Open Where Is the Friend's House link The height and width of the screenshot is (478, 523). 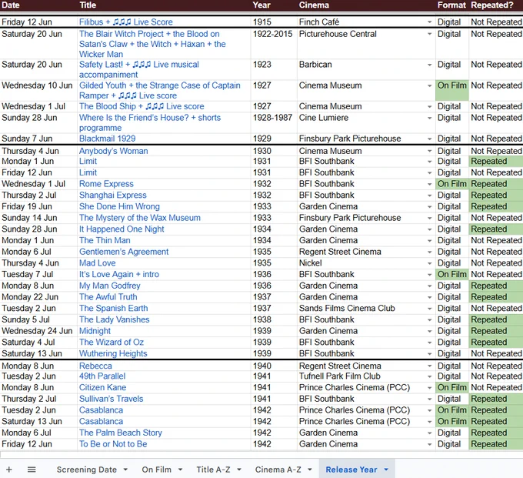[150, 122]
